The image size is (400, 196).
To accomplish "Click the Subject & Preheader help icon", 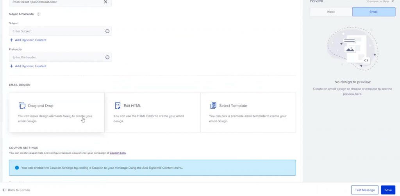I will (39, 14).
